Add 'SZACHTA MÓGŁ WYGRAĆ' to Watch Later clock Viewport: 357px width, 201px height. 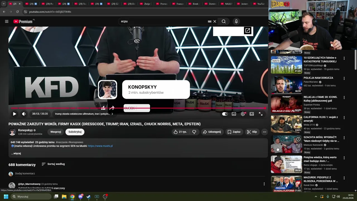(298, 139)
